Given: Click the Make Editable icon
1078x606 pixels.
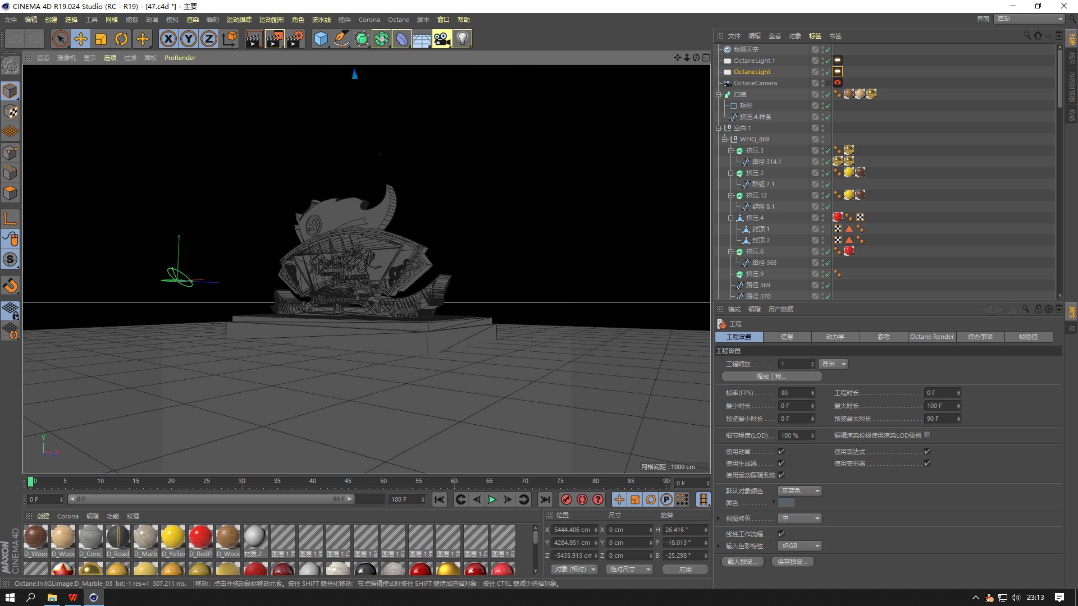Looking at the screenshot, I should tap(10, 66).
